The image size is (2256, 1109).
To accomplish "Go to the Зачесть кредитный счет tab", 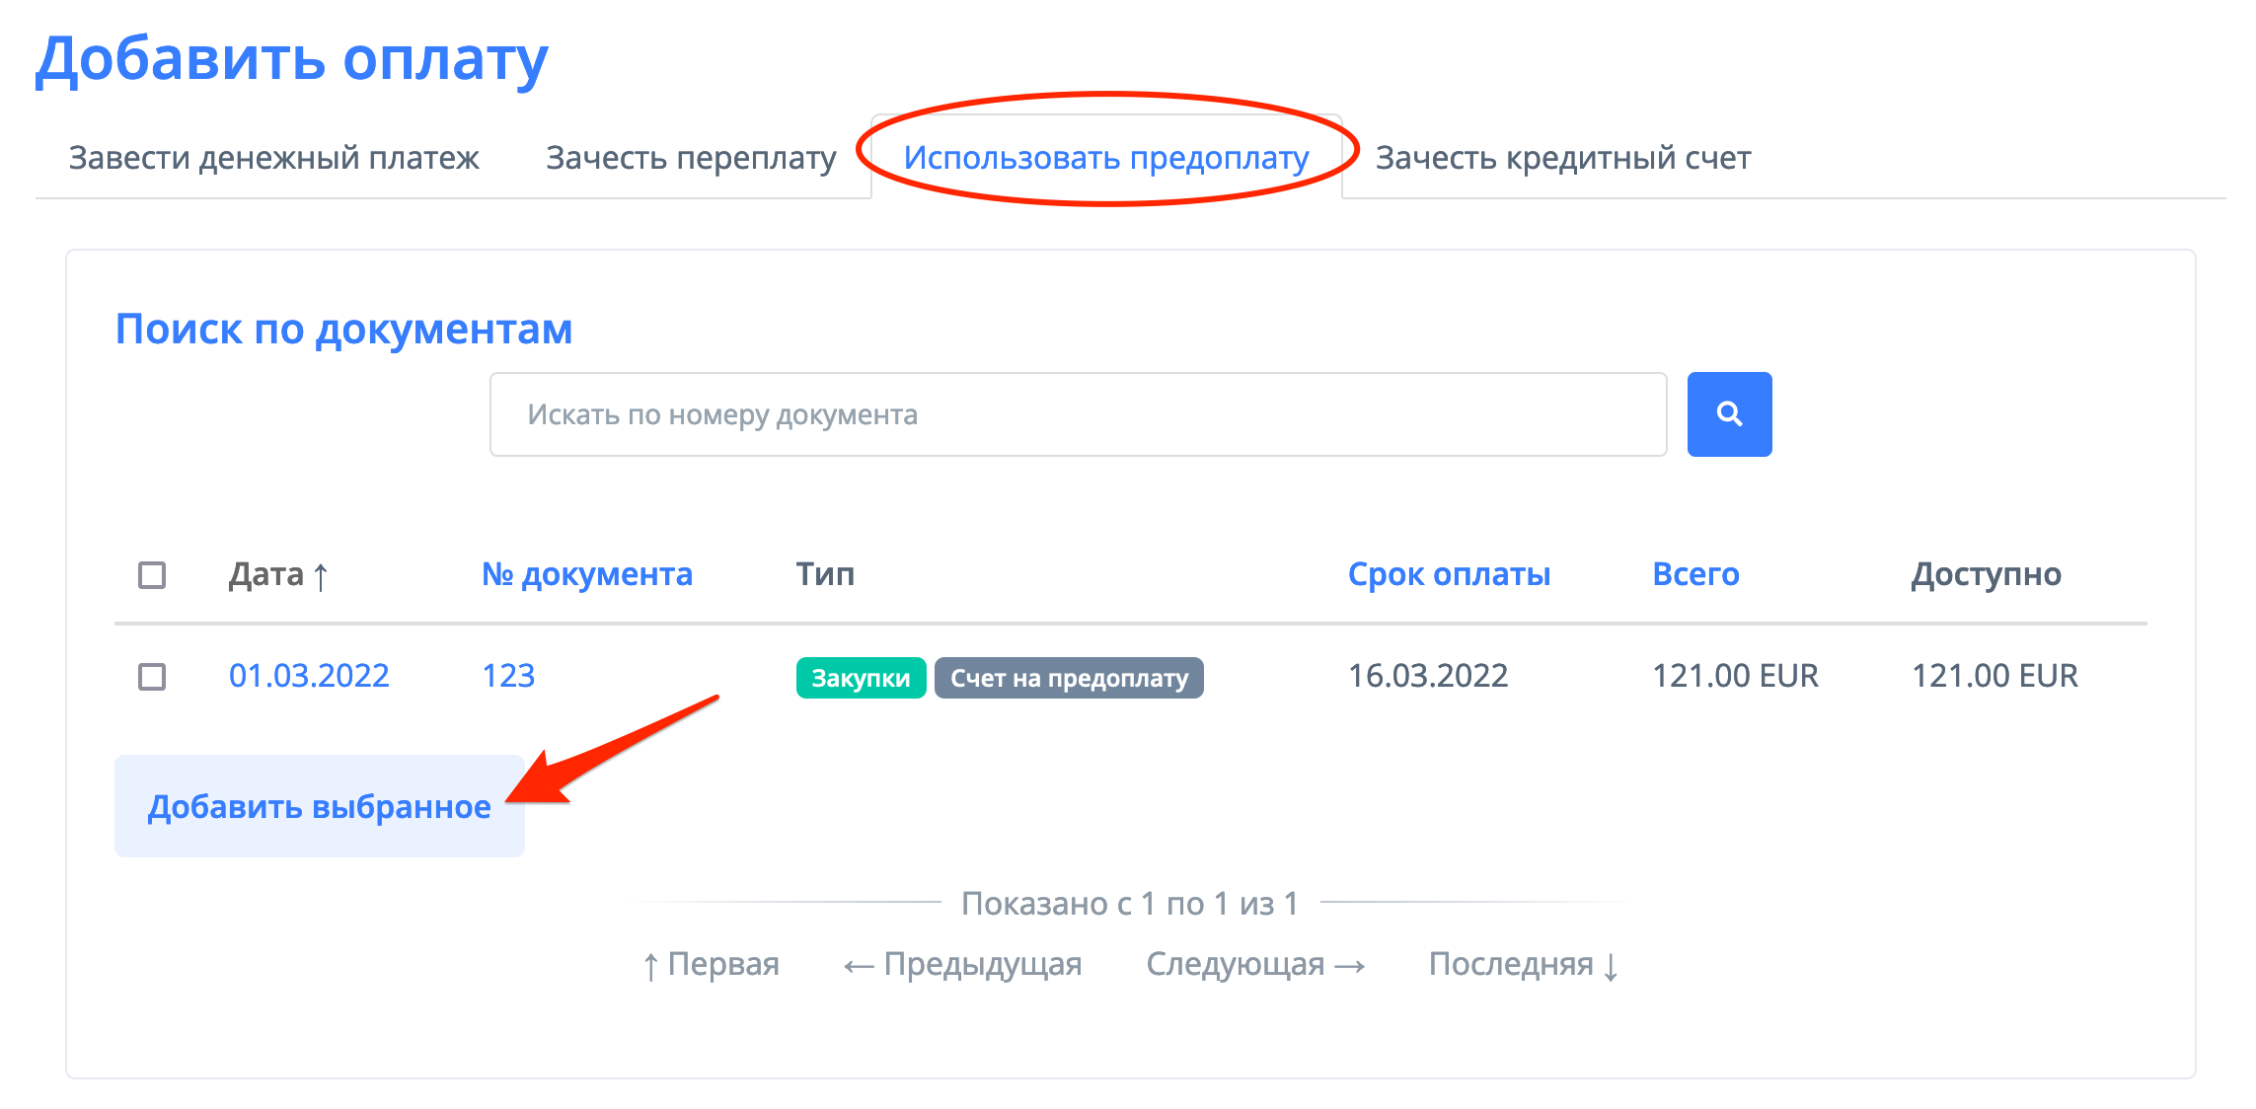I will pyautogui.click(x=1562, y=158).
